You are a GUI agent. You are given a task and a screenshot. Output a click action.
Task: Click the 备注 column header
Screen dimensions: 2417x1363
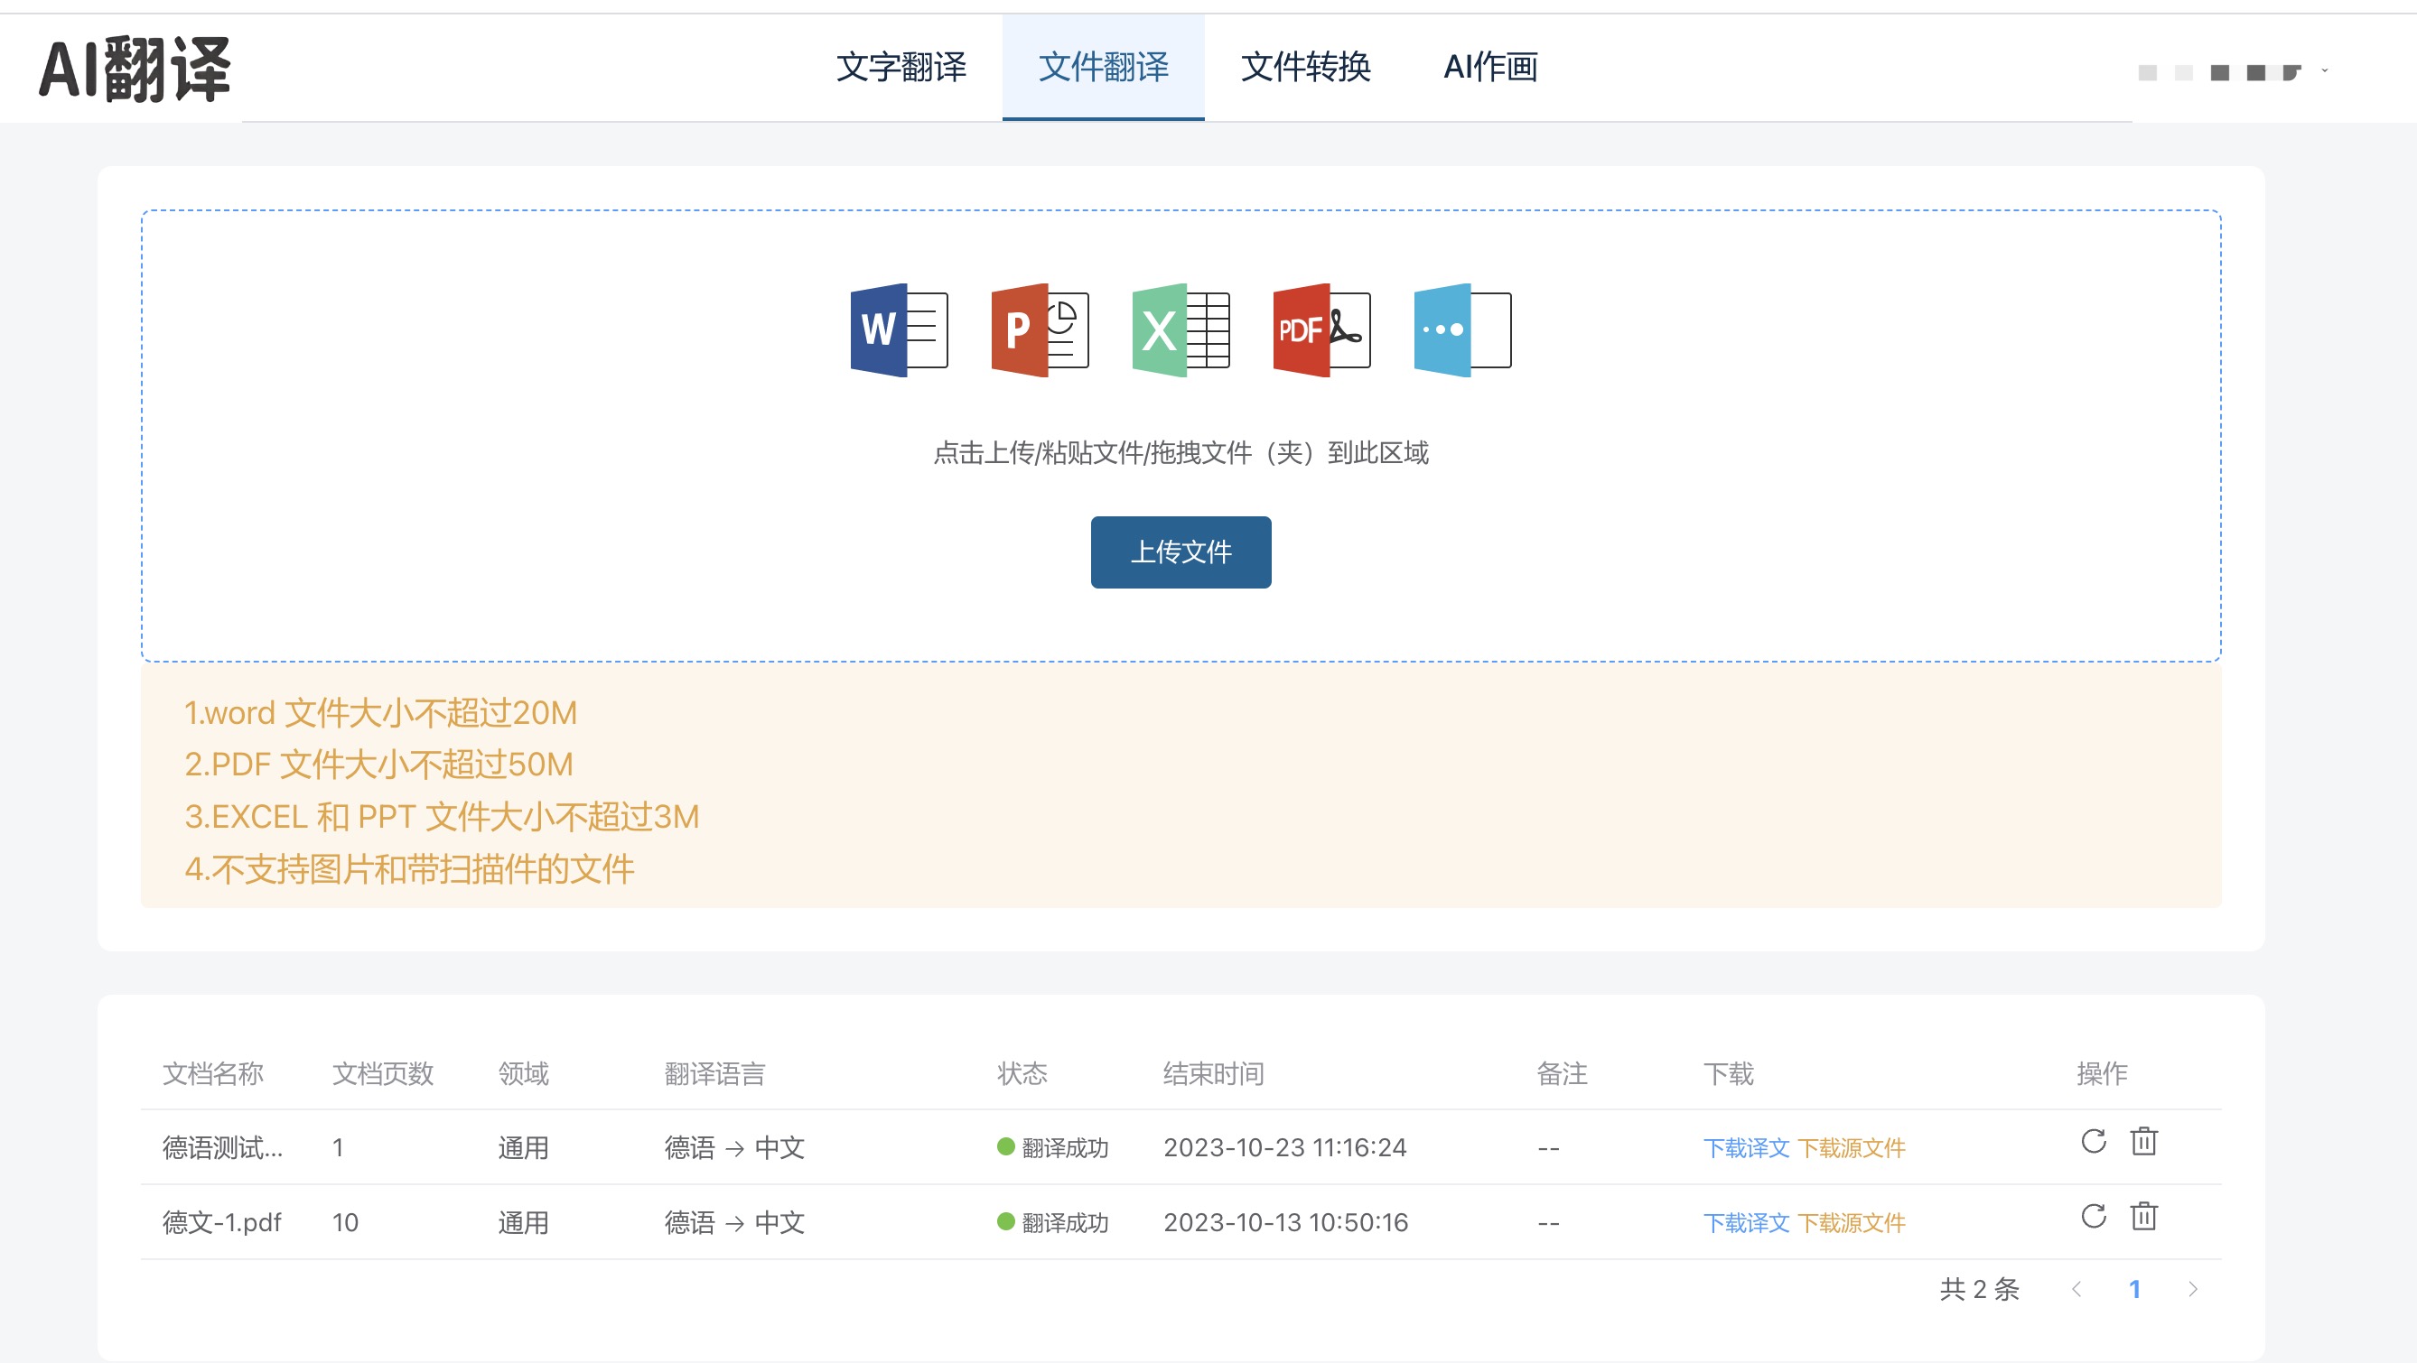click(1563, 1073)
